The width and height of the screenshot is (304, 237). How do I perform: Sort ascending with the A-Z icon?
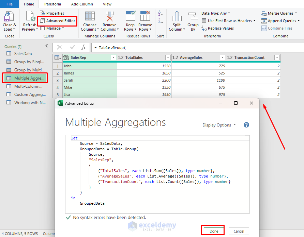[161, 14]
